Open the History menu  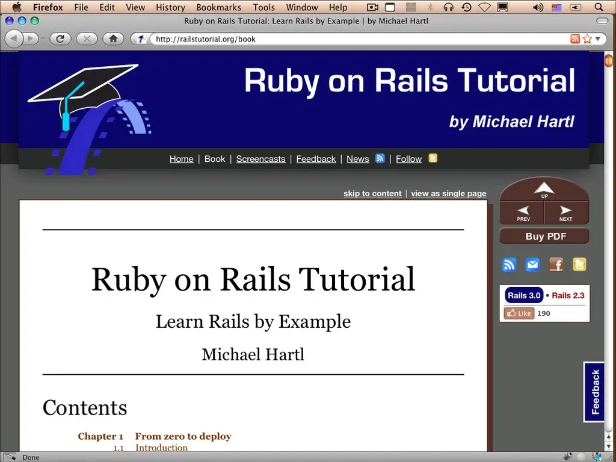point(170,7)
